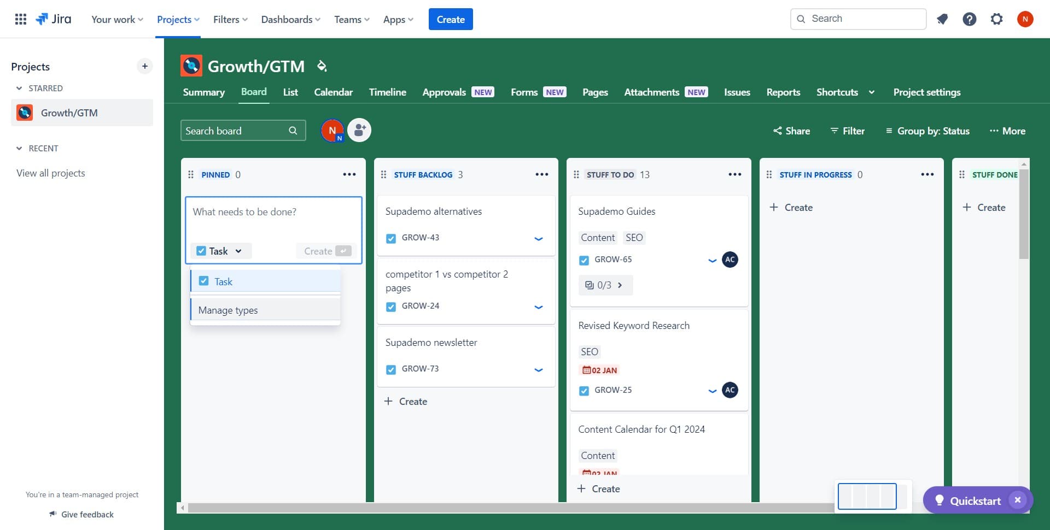
Task: Click View all projects link
Action: point(50,173)
